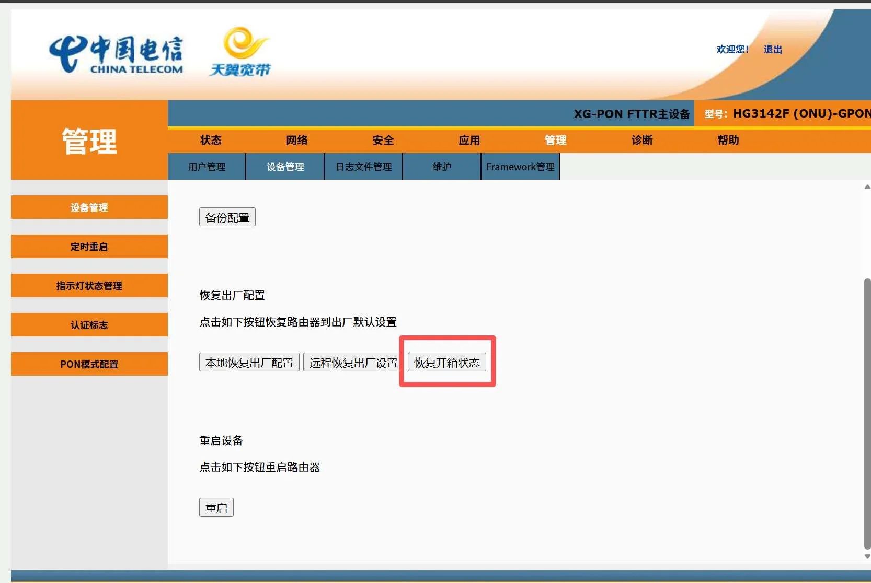The height and width of the screenshot is (583, 871).
Task: Switch to the 安全 tab
Action: tap(383, 140)
